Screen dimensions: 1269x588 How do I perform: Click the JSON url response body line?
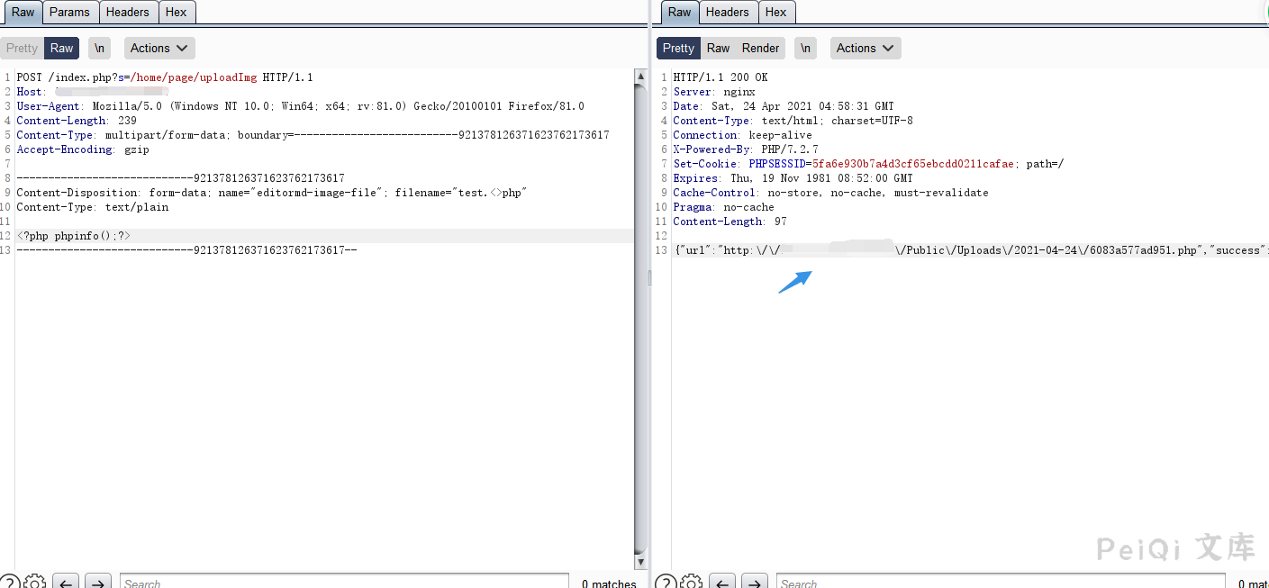tap(971, 250)
